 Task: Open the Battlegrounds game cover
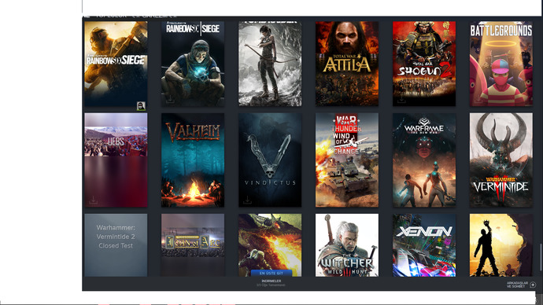(501, 64)
